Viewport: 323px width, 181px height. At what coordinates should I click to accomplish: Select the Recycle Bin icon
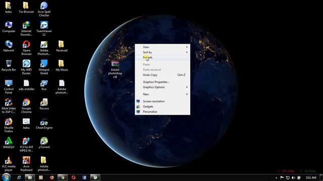(9, 65)
